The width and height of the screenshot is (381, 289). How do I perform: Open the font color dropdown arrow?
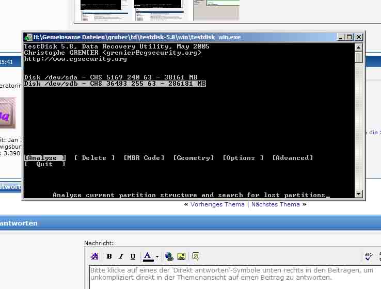[157, 256]
